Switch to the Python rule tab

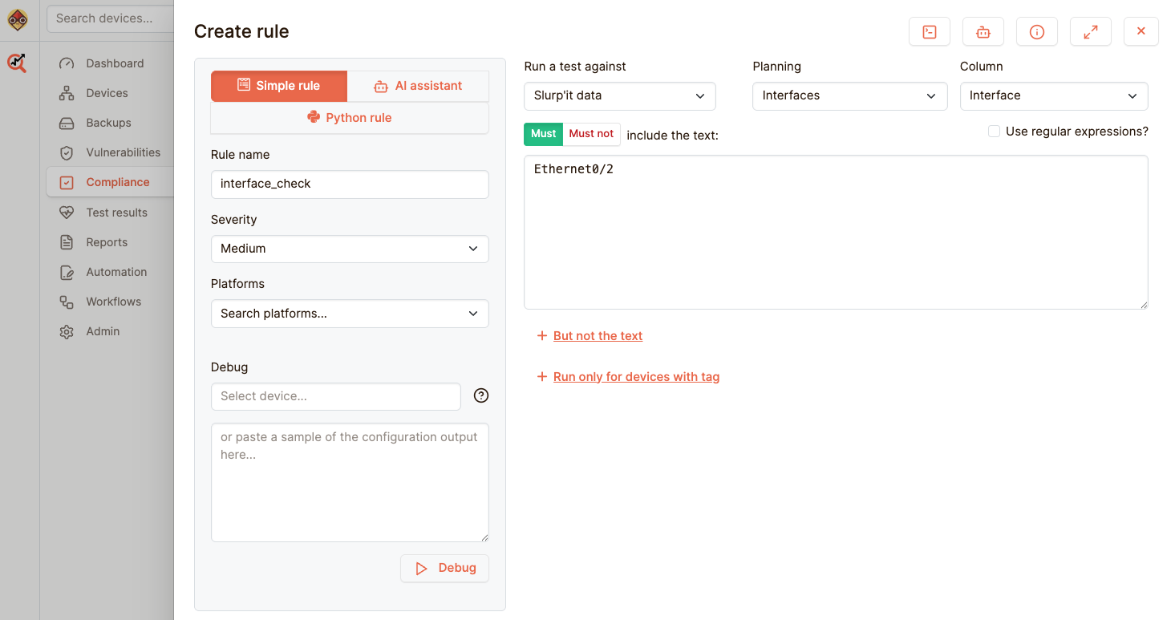(349, 118)
